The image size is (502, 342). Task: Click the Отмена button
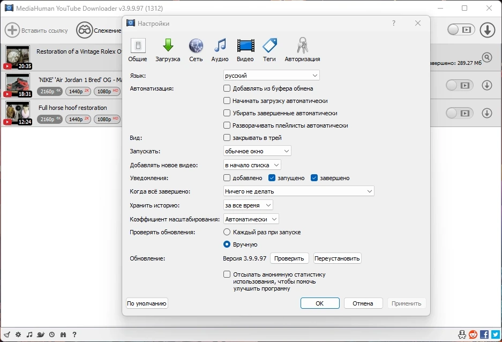(x=363, y=303)
